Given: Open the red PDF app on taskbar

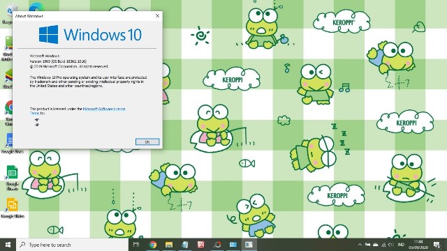Looking at the screenshot, I should (201, 245).
